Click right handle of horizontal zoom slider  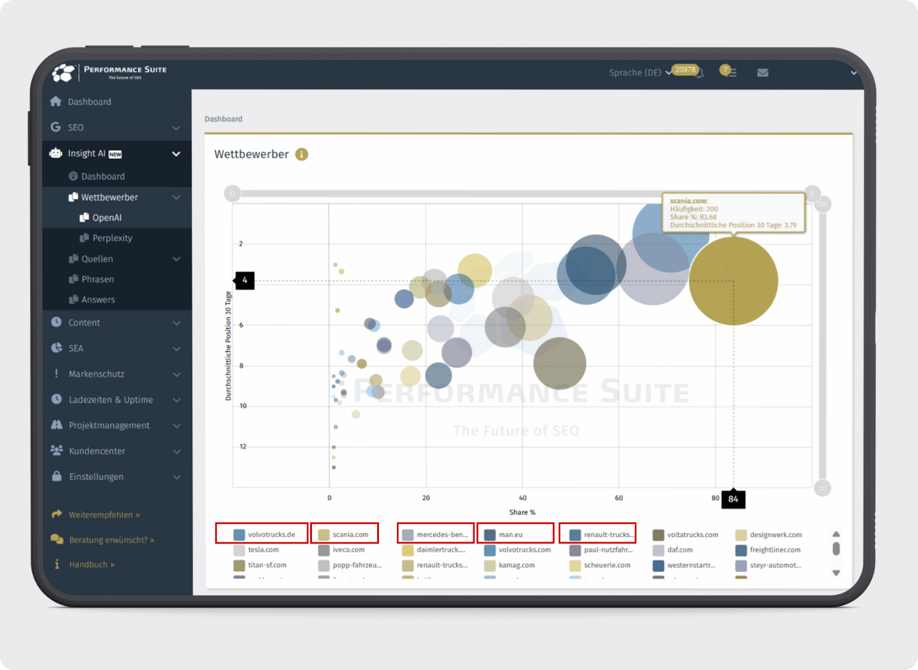click(813, 194)
